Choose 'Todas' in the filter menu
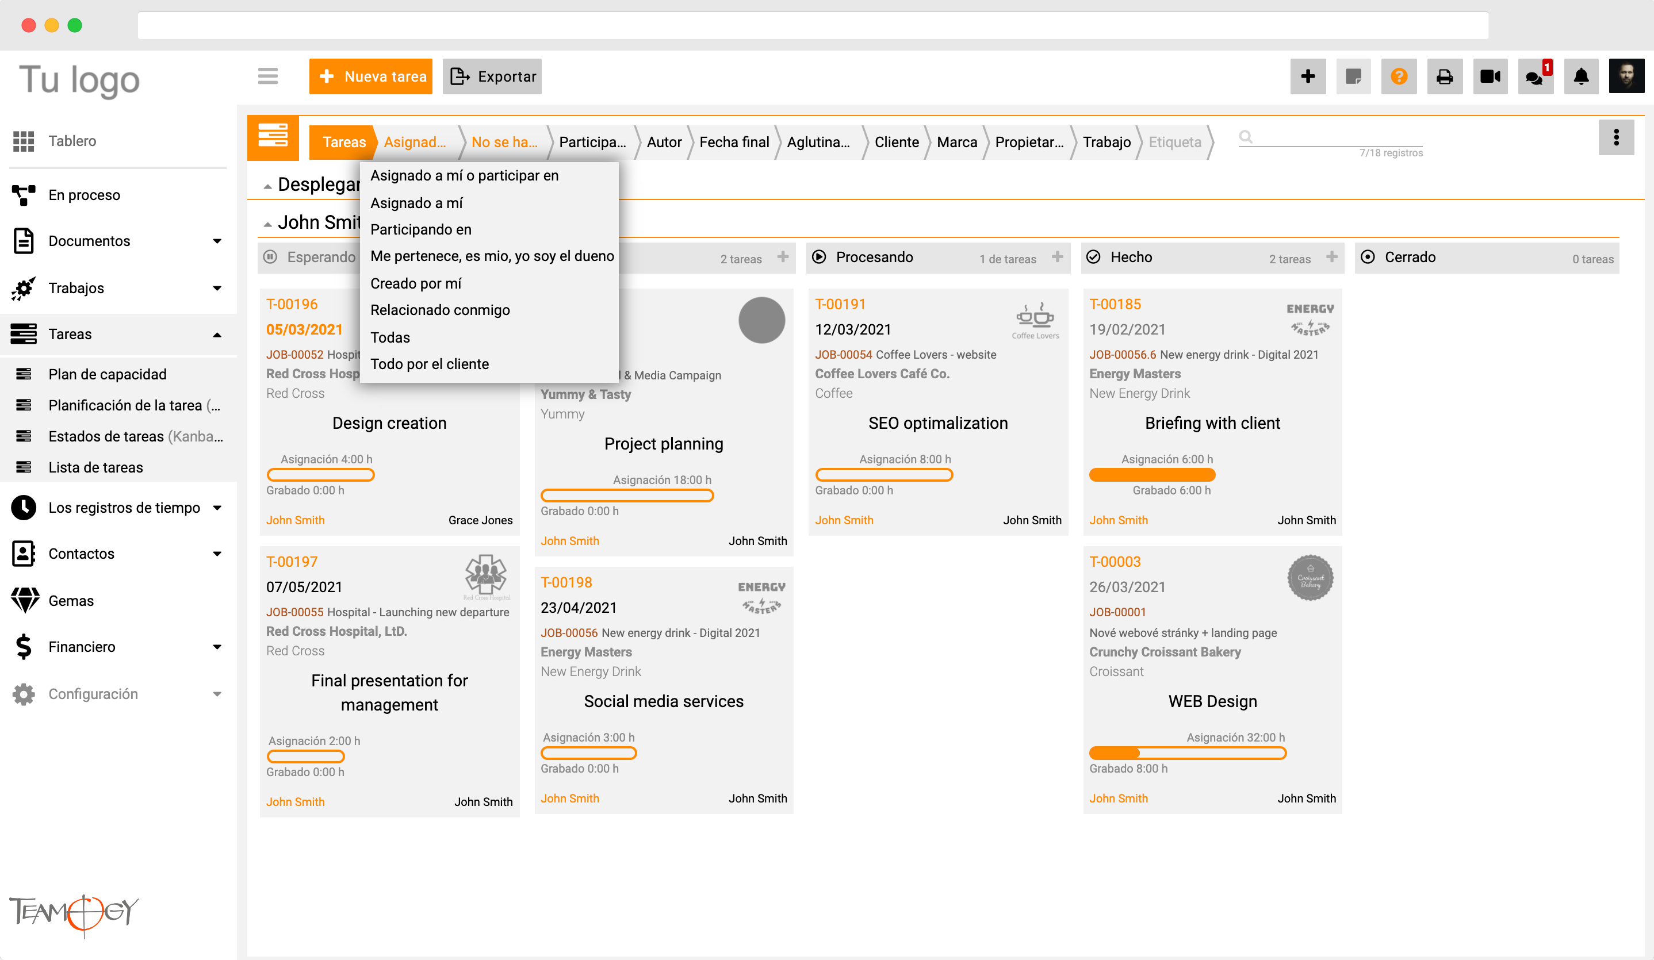This screenshot has width=1654, height=960. (x=390, y=337)
